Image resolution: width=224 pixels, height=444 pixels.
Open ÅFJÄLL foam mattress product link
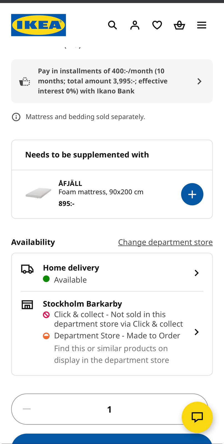(101, 192)
